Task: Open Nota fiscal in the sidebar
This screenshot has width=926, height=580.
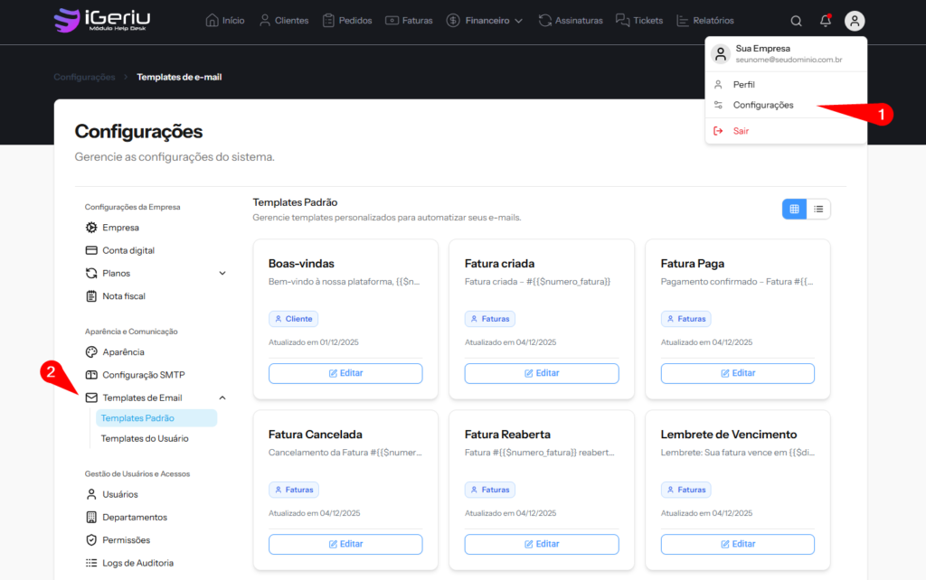Action: (123, 296)
